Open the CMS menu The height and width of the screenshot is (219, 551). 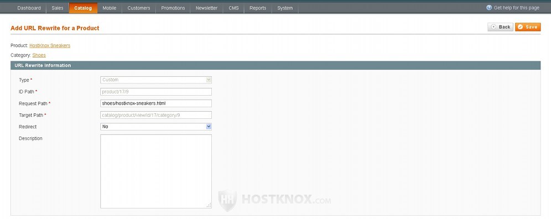[233, 8]
